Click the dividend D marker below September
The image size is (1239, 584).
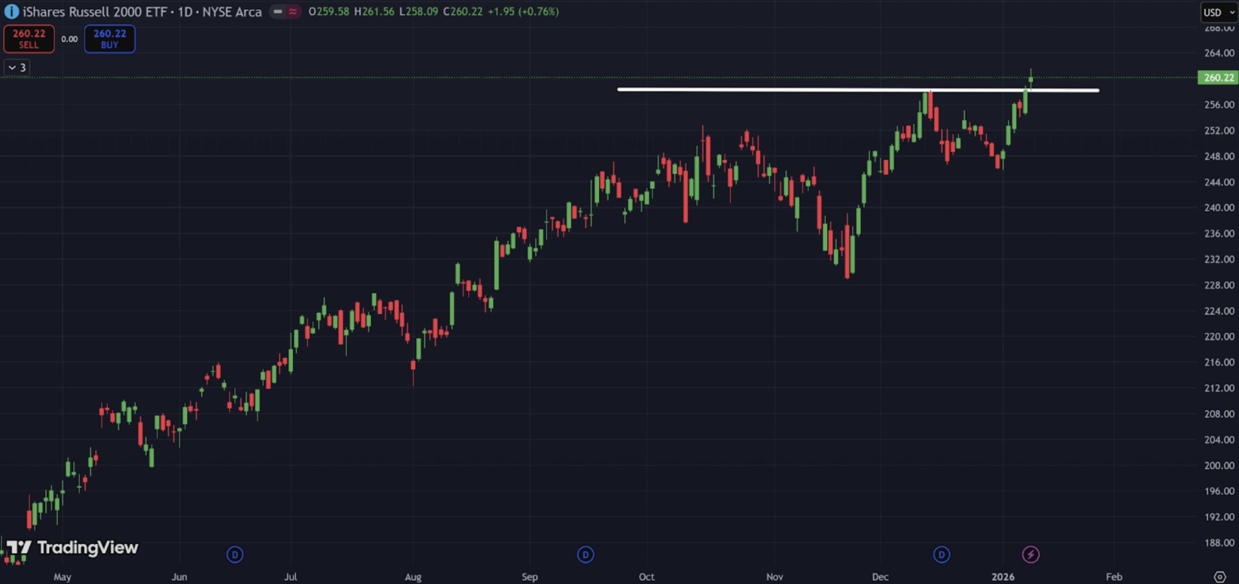pos(585,554)
